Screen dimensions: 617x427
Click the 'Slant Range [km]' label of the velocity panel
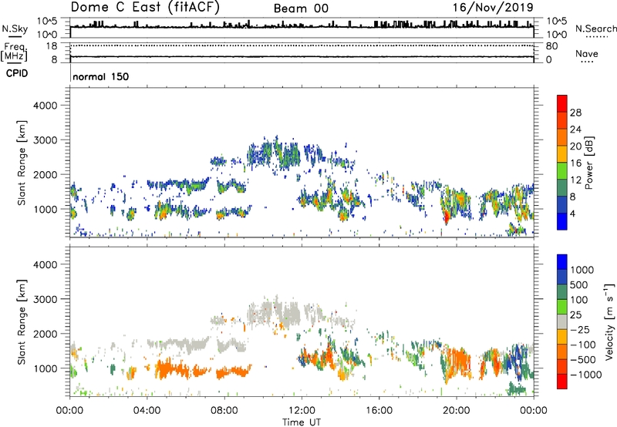click(22, 321)
